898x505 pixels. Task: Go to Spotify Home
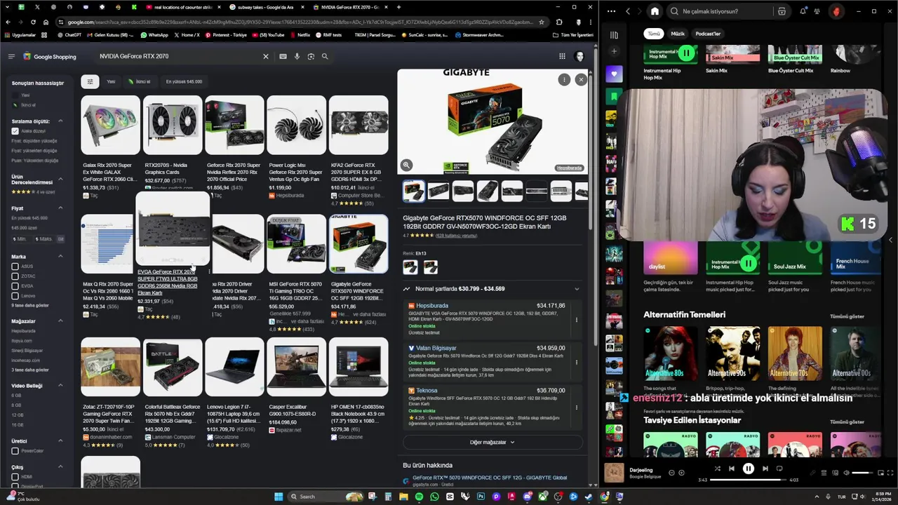click(655, 11)
